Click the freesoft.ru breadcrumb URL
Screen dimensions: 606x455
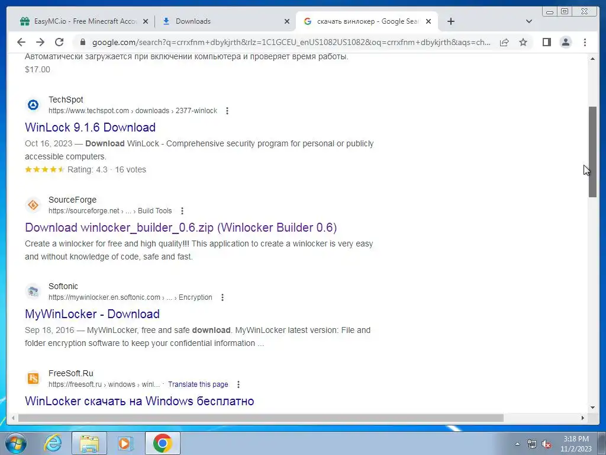point(104,384)
